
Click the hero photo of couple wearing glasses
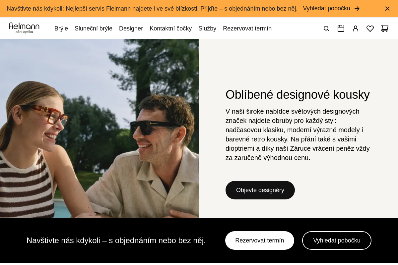(x=99, y=129)
